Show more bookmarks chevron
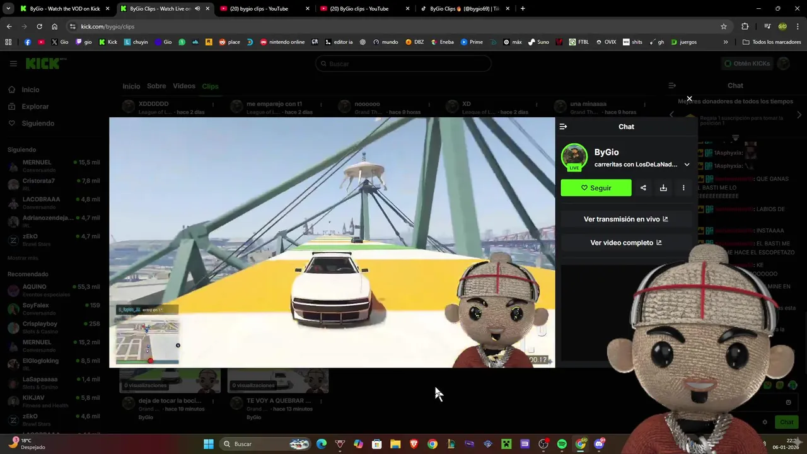The width and height of the screenshot is (807, 454). pos(726,42)
